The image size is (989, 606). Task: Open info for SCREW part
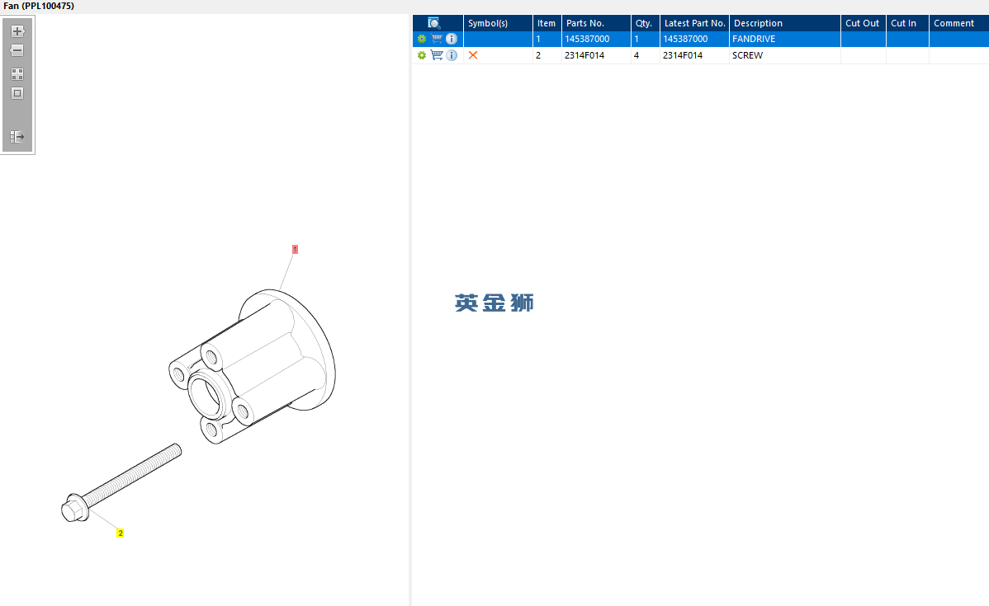point(452,55)
